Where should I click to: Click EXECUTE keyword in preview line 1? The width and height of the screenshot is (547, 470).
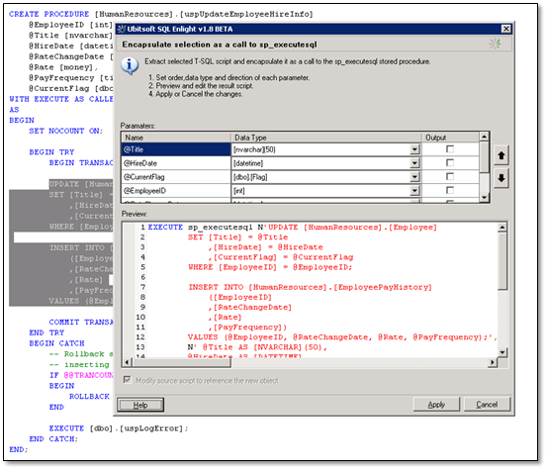(x=165, y=228)
